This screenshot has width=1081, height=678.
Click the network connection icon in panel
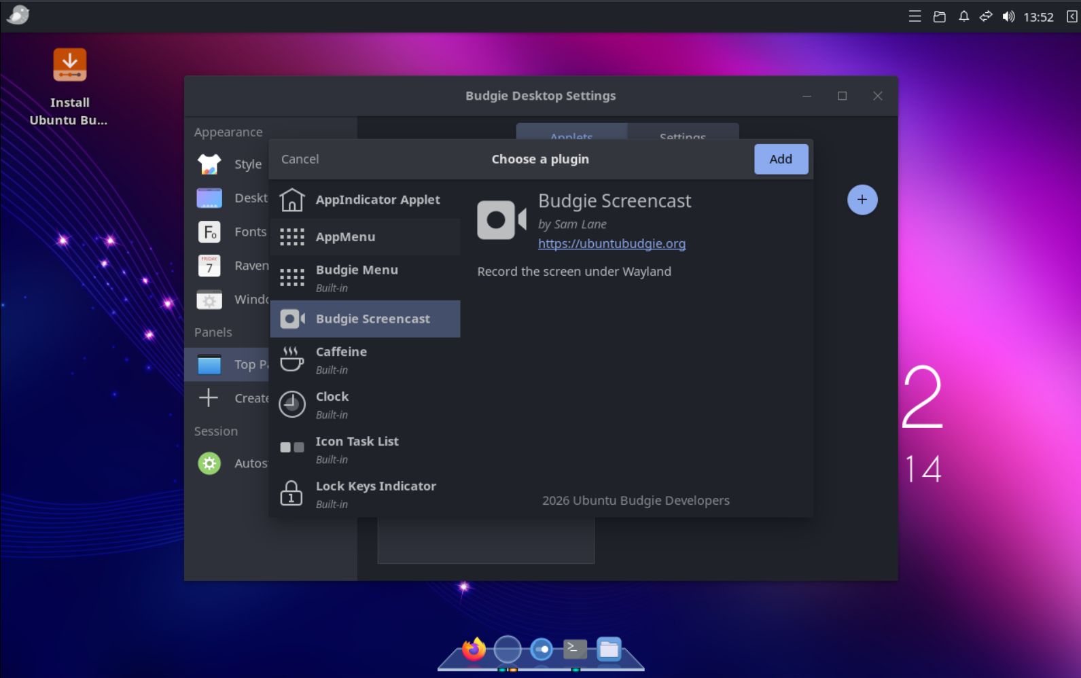click(x=986, y=16)
